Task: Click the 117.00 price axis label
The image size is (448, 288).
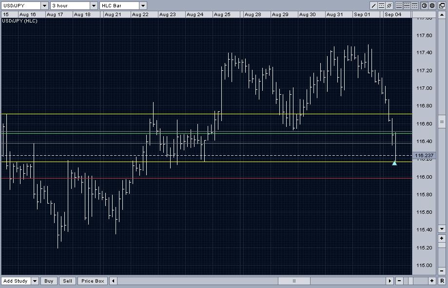Action: coord(424,88)
